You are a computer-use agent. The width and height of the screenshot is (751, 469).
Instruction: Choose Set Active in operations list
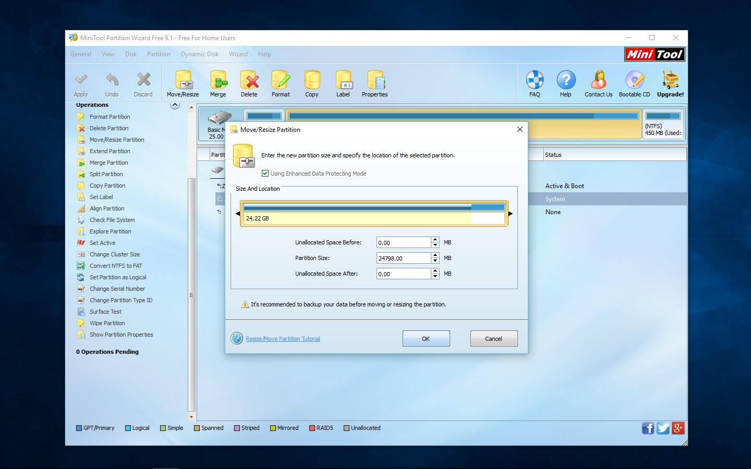102,243
